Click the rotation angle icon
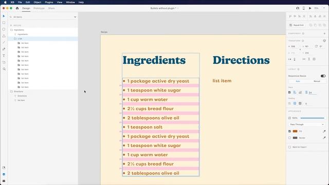 [x=316, y=46]
